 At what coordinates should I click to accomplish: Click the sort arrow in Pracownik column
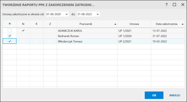pos(115,24)
